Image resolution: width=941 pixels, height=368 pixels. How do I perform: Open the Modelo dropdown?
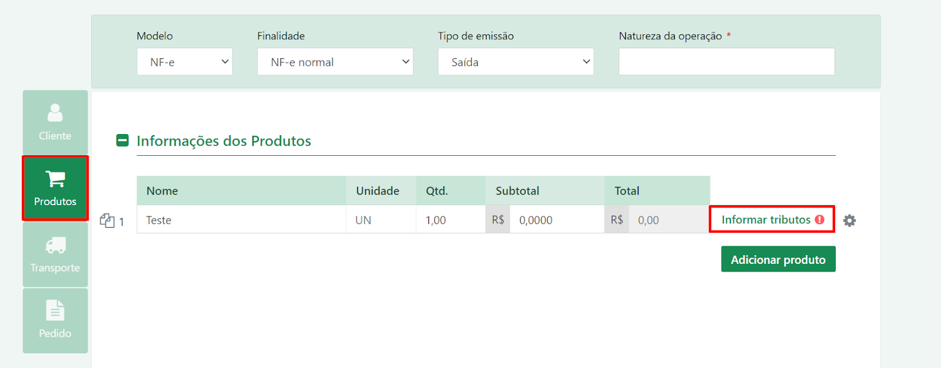tap(185, 62)
